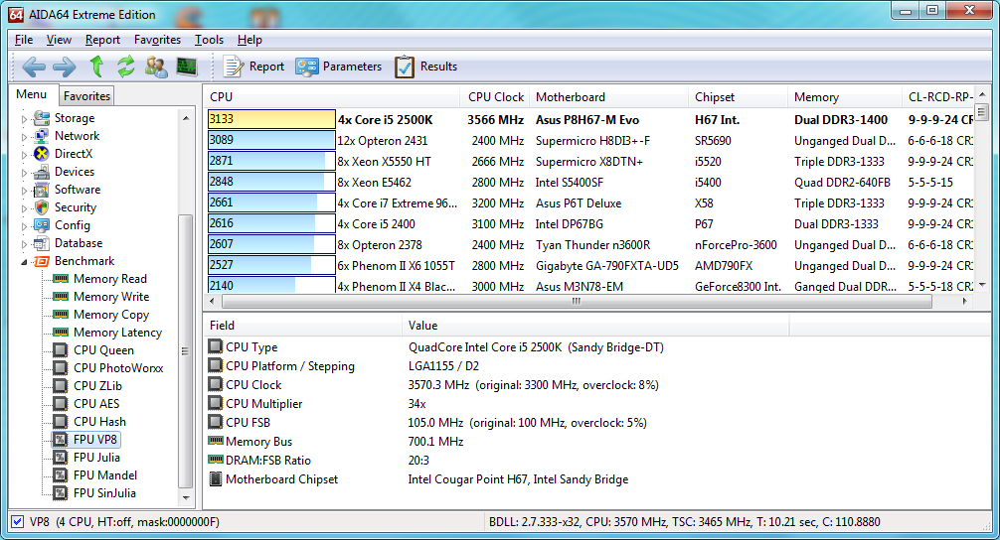Click the Back navigation arrow icon

coord(34,67)
